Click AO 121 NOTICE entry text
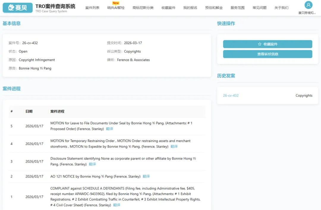 point(95,176)
